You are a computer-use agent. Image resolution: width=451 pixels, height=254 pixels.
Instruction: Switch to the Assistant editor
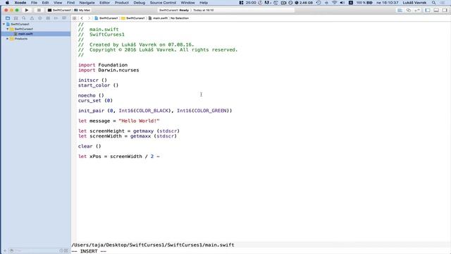[409, 10]
